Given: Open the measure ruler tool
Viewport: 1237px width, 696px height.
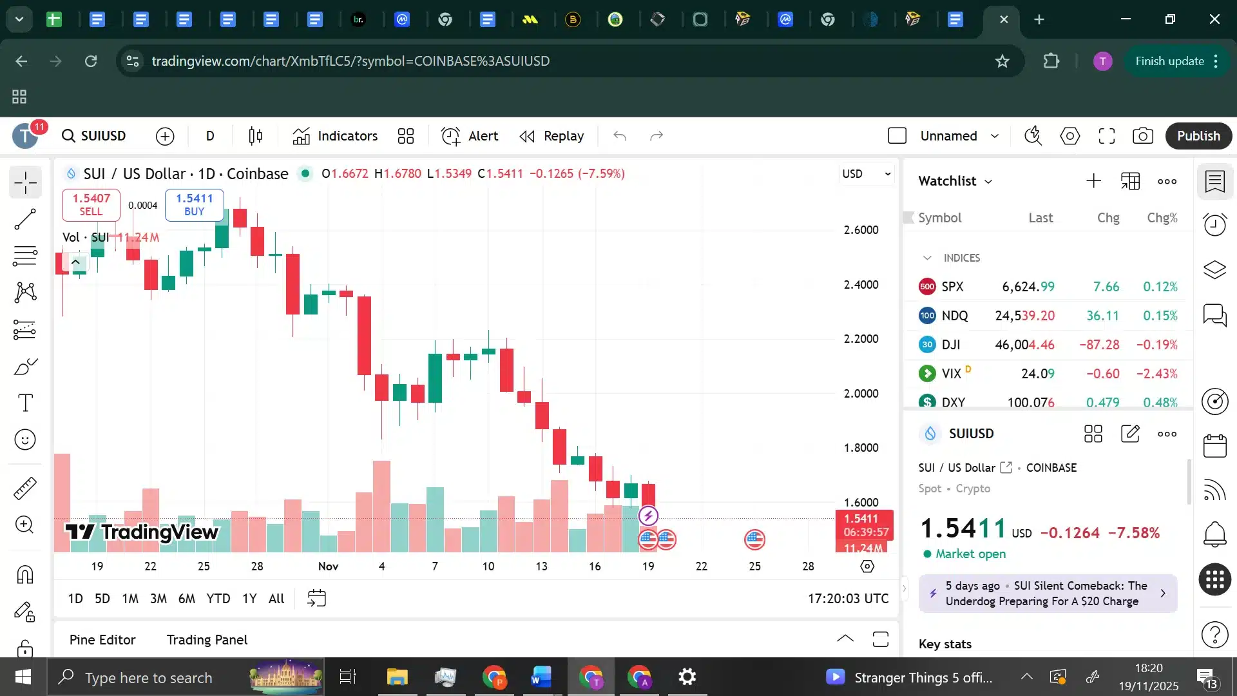Looking at the screenshot, I should pos(24,488).
